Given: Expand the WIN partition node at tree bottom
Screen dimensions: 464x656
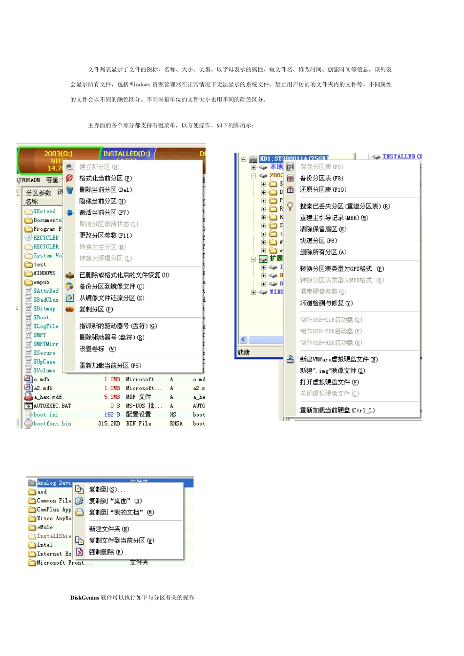Looking at the screenshot, I should tap(253, 292).
